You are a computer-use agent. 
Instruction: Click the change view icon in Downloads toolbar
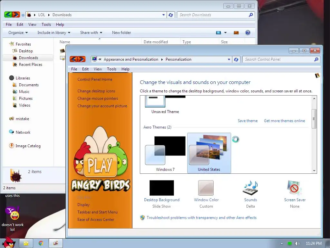coord(218,33)
